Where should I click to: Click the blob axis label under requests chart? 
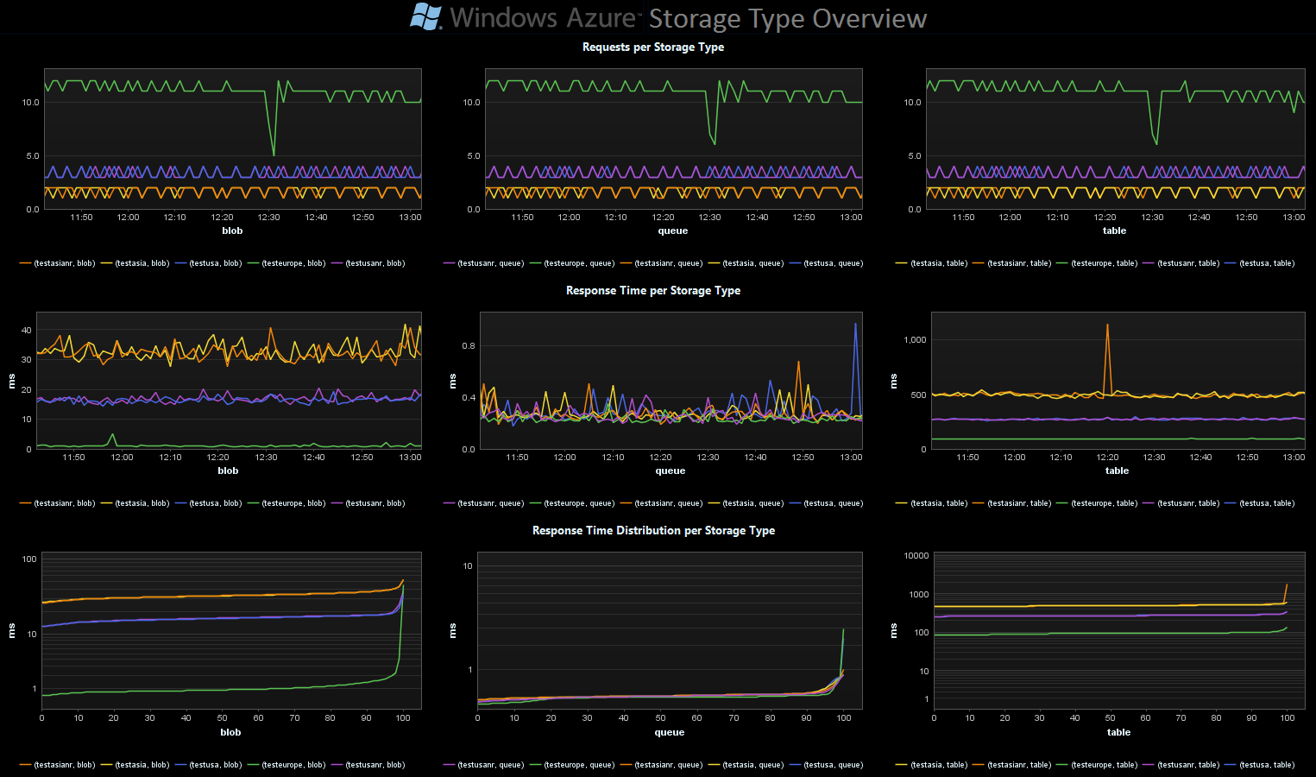(x=232, y=231)
